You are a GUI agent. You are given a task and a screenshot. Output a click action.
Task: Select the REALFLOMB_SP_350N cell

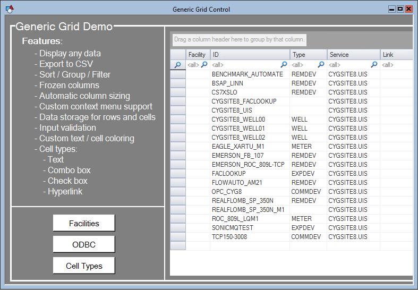pos(250,201)
